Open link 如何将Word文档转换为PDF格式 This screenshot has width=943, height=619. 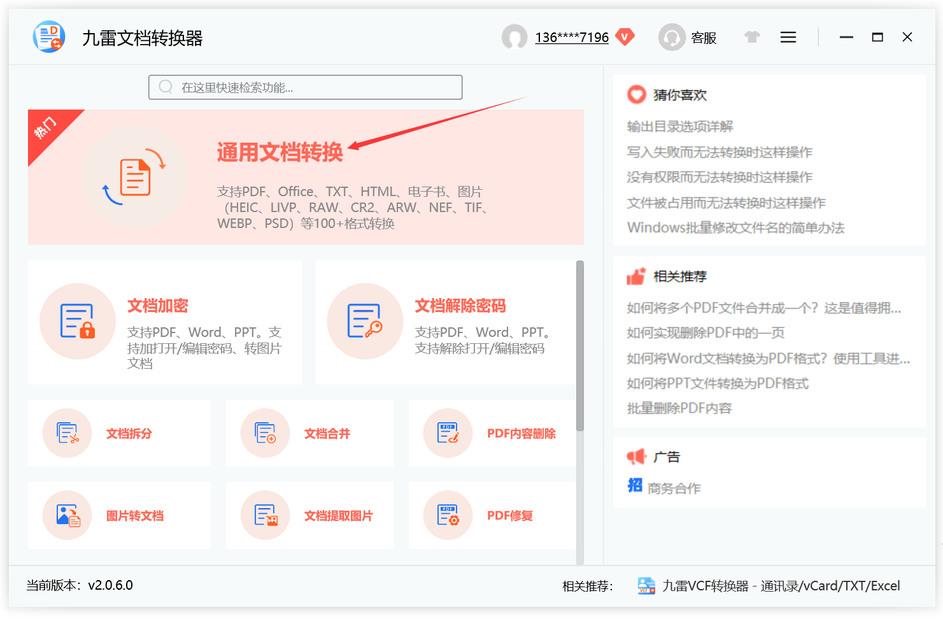coord(769,359)
